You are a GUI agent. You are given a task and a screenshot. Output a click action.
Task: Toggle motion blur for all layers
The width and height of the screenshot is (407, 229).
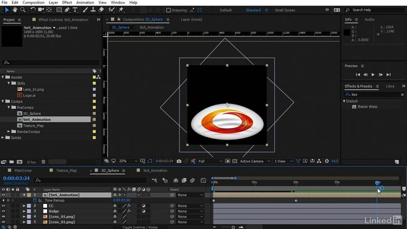point(192,180)
